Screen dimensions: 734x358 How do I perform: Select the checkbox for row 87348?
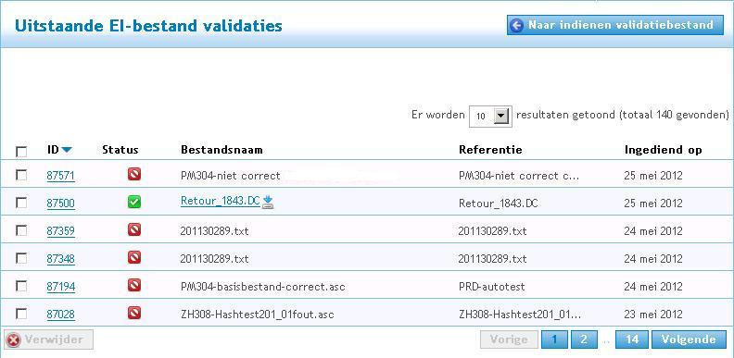21,258
